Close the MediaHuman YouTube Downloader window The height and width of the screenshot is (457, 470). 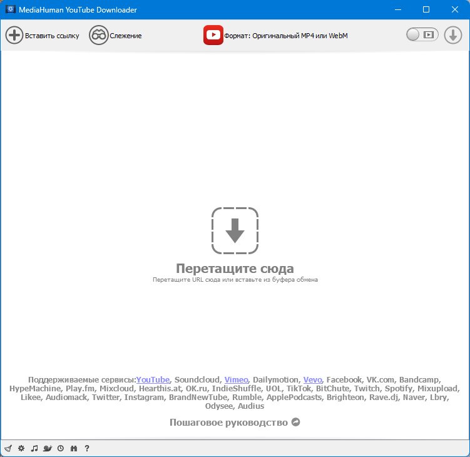[455, 9]
